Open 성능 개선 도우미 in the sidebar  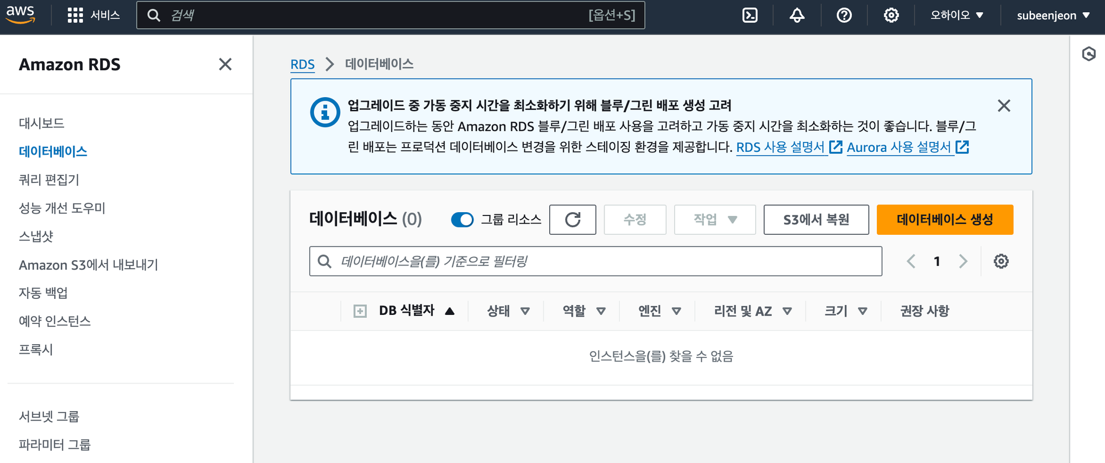point(62,208)
